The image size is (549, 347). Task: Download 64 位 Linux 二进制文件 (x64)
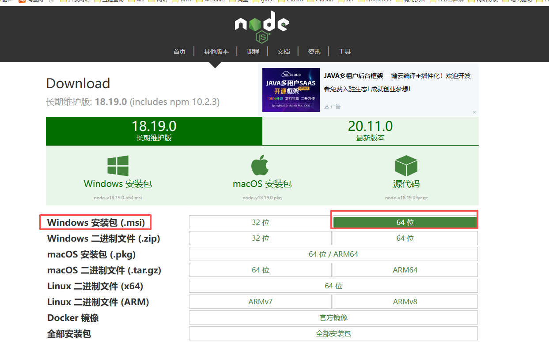333,286
